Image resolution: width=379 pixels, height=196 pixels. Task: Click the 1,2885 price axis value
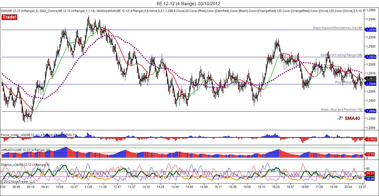[371, 128]
